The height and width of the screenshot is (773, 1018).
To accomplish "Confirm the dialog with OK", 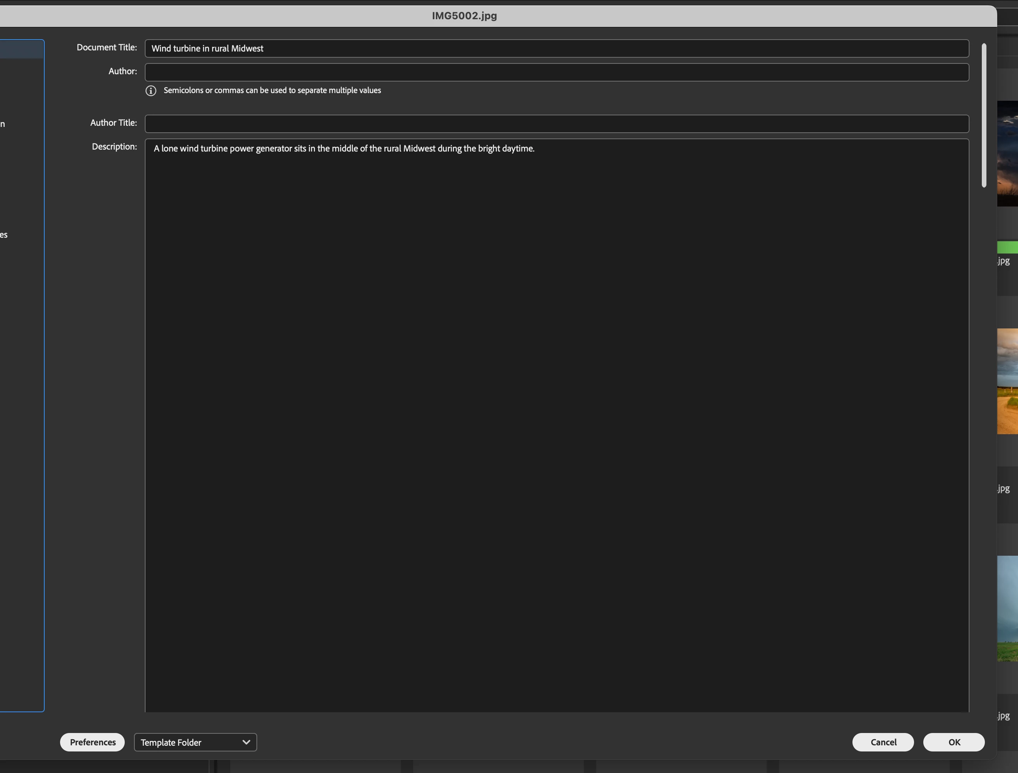I will tap(954, 742).
